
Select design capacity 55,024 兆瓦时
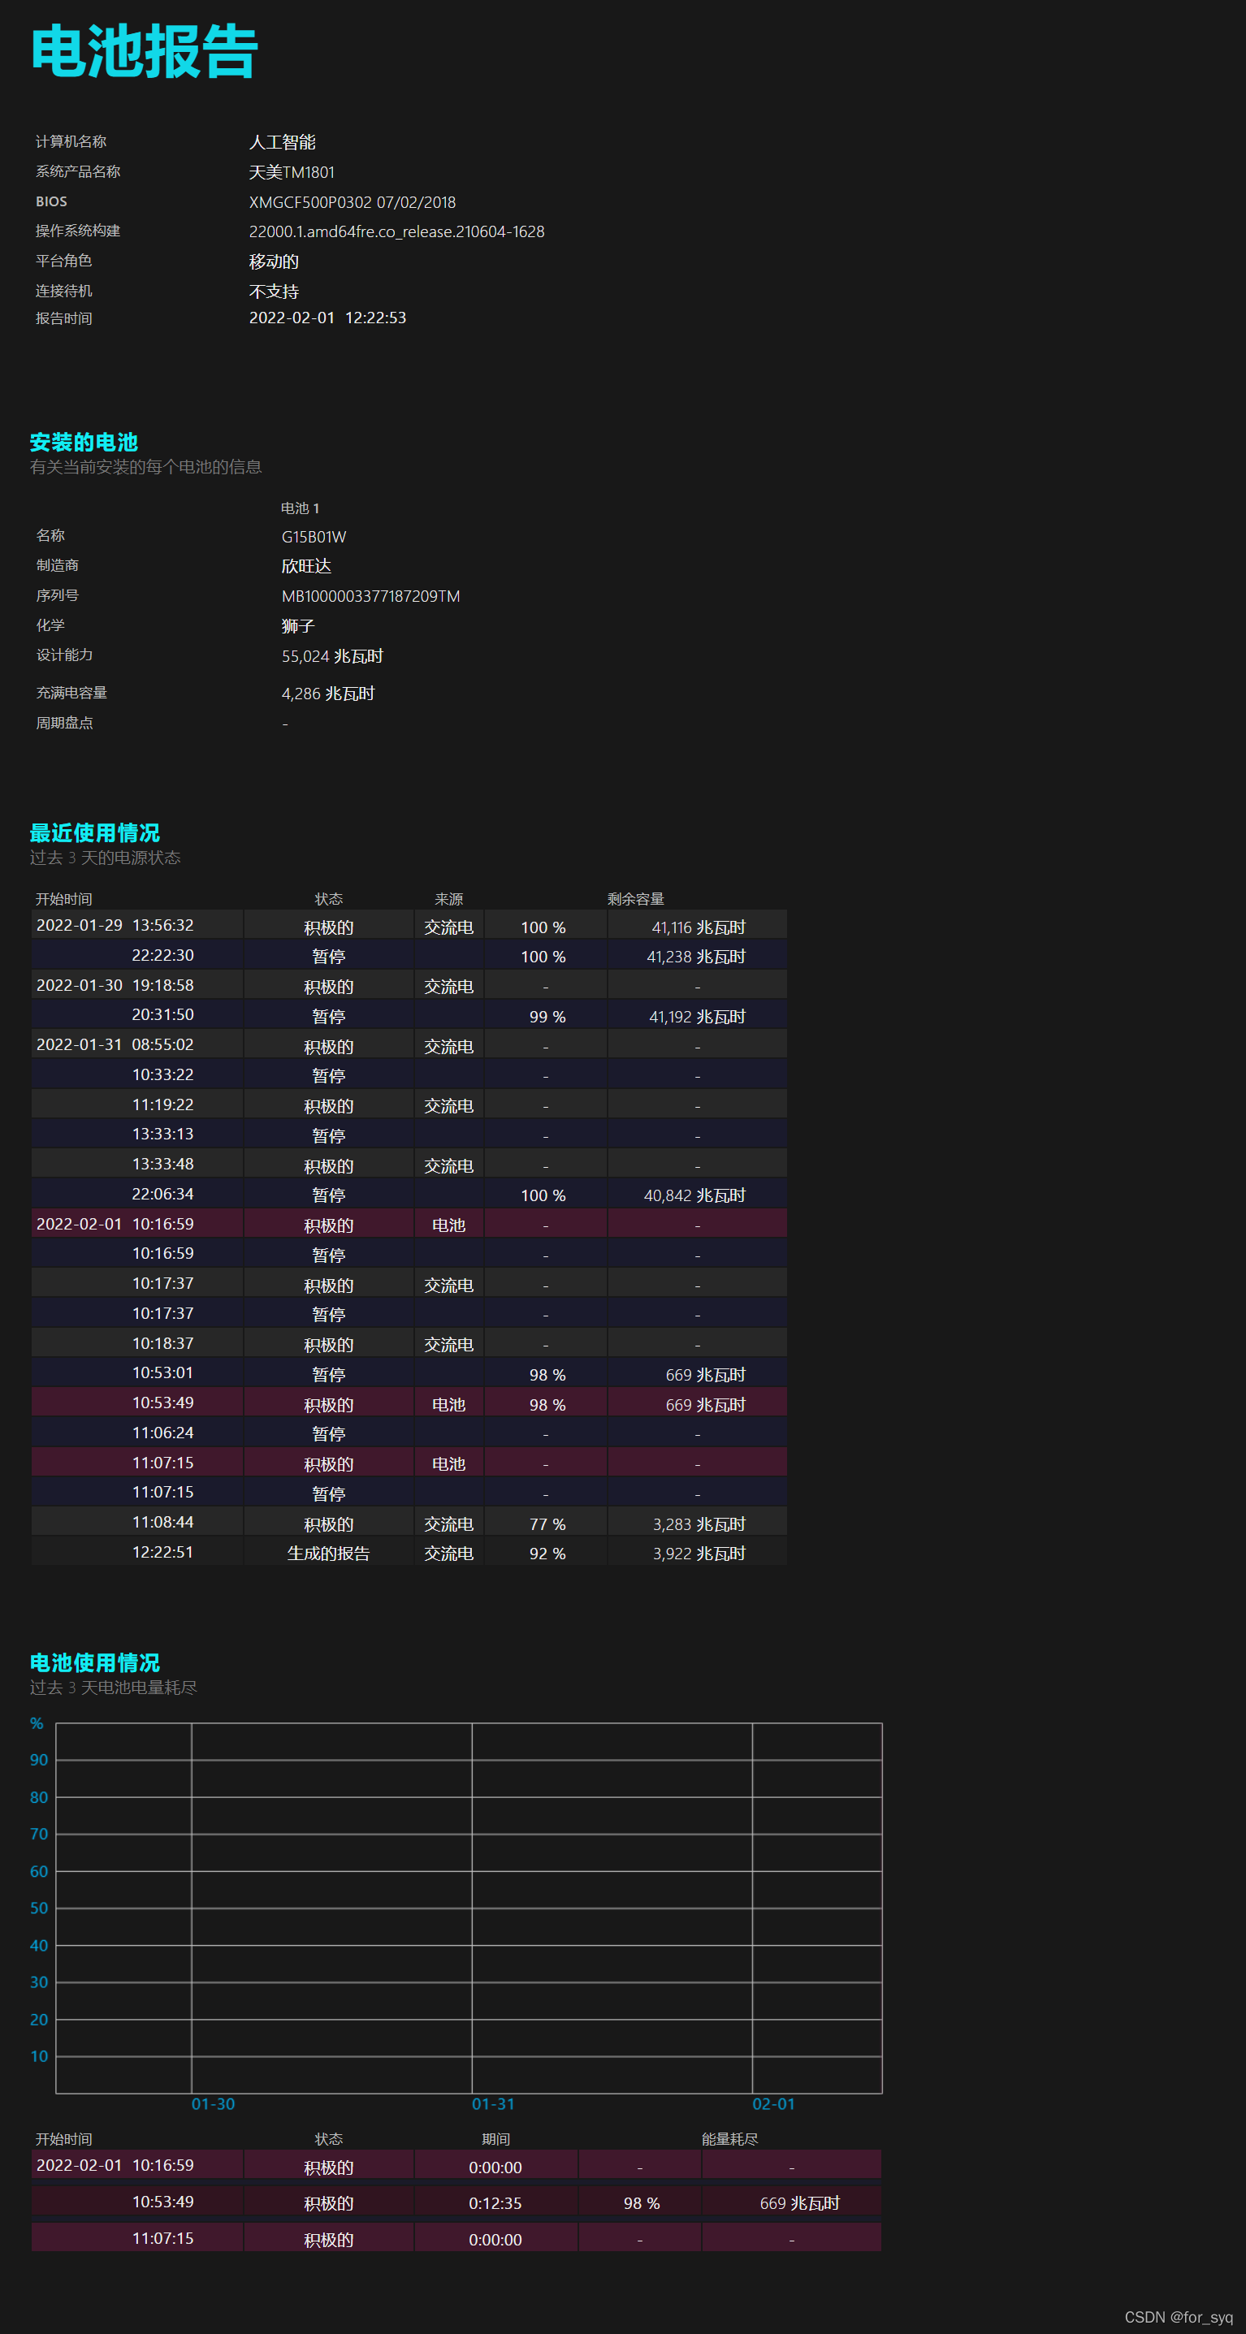(331, 656)
